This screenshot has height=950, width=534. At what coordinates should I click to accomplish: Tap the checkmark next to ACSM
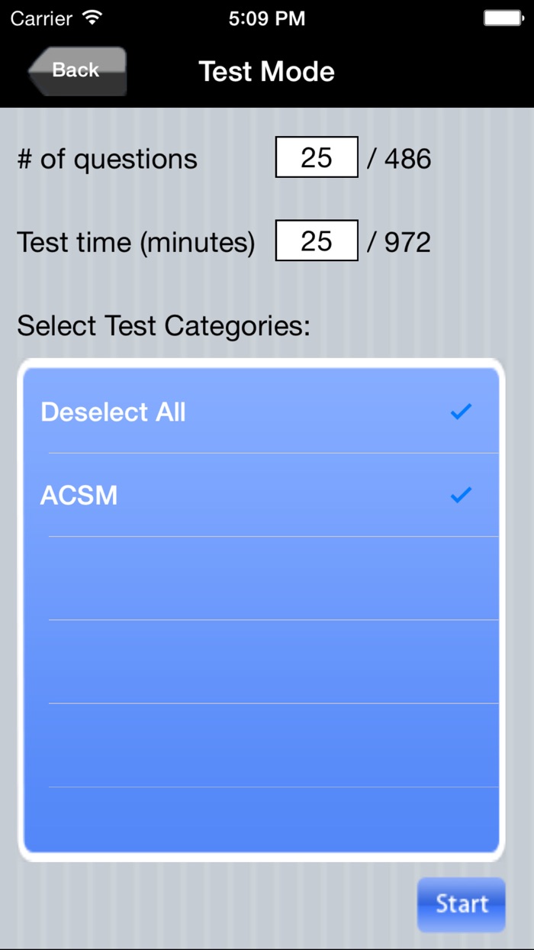(460, 495)
